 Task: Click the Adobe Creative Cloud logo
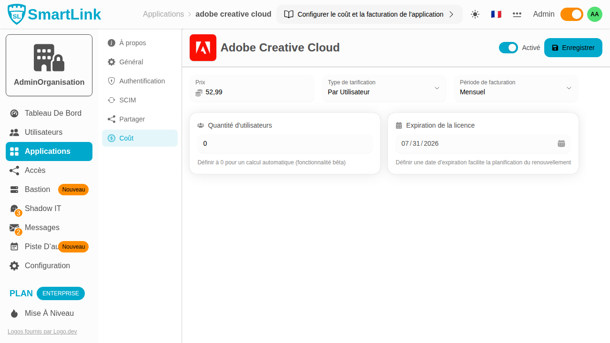(x=203, y=48)
